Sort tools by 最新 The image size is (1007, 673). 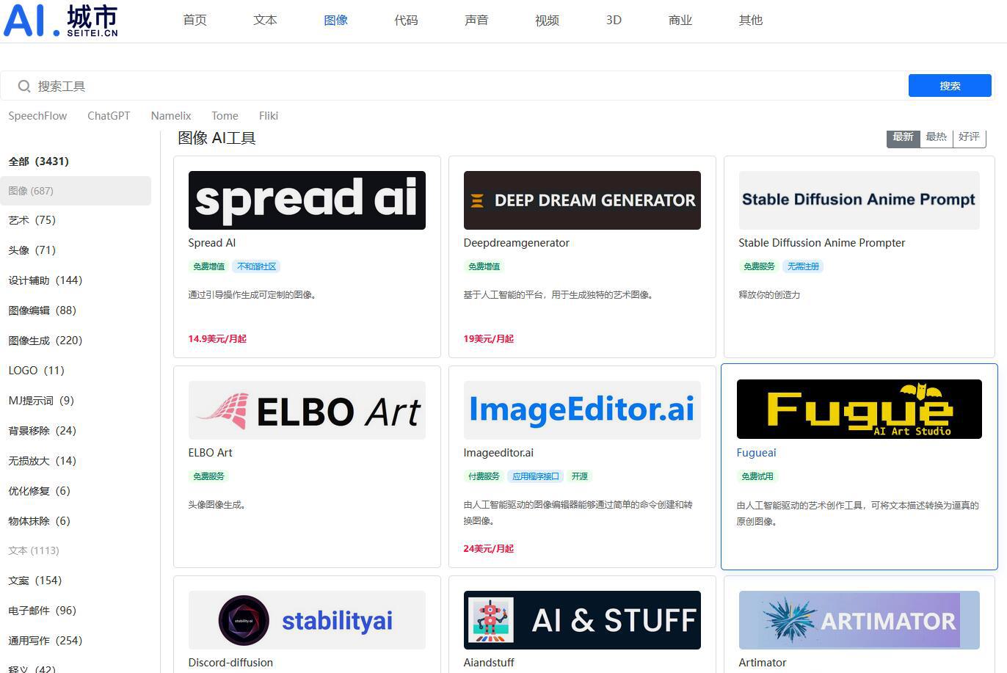click(x=903, y=137)
